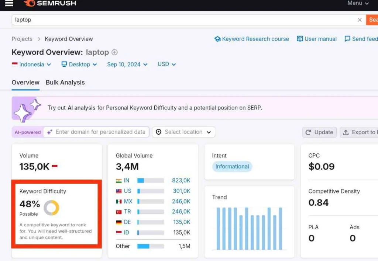Screen dimensions: 378x261
Task: Click the Keyword Research course graduation icon
Action: pos(217,39)
